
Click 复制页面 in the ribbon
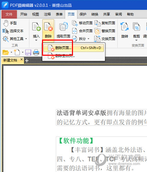(x=105, y=23)
